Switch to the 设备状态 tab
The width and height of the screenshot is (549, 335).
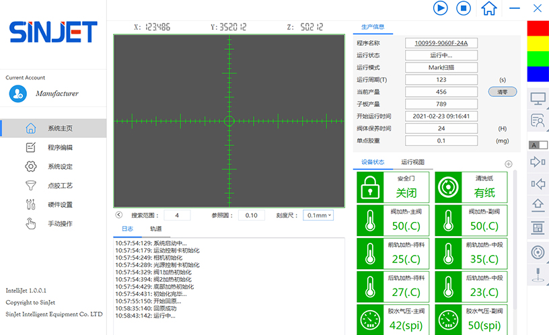coord(373,162)
